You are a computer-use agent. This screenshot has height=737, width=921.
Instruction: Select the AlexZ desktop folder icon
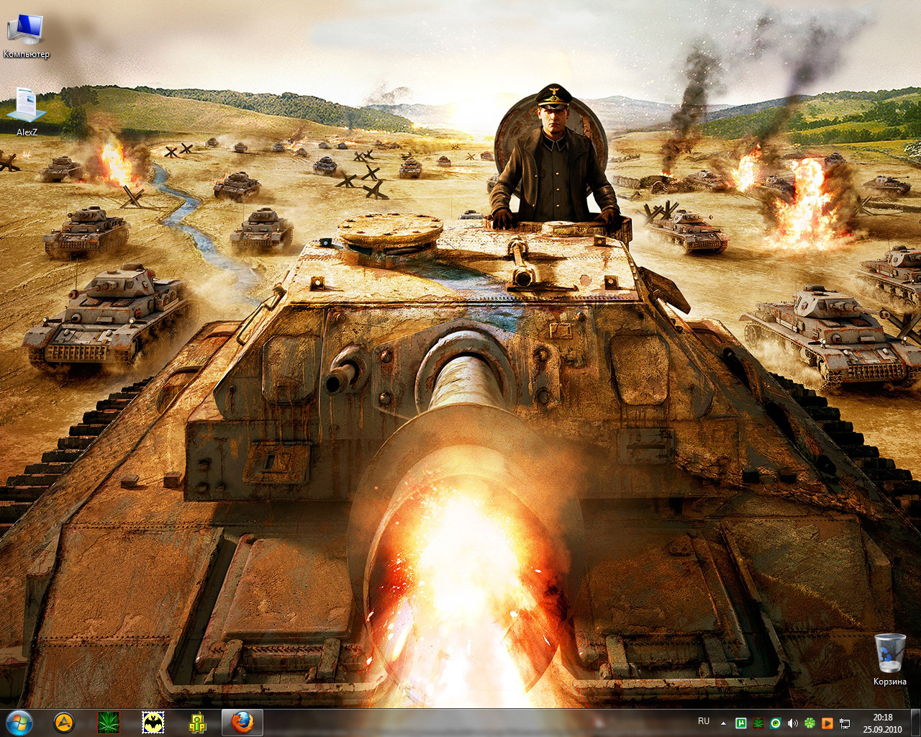tap(27, 112)
